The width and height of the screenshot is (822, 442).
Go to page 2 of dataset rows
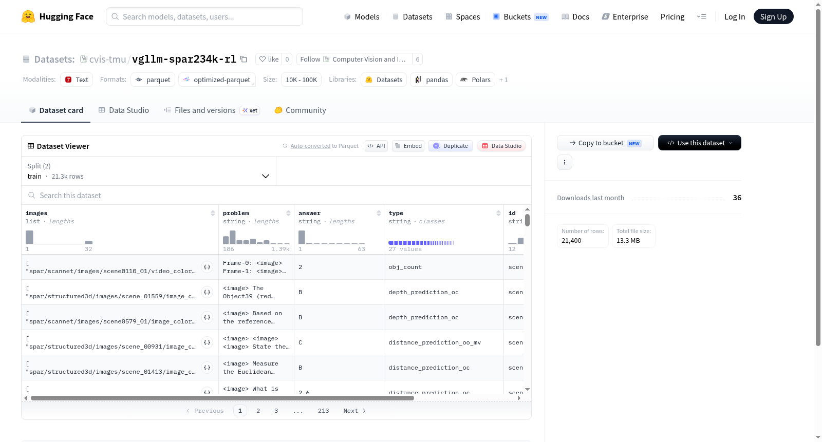pyautogui.click(x=258, y=411)
